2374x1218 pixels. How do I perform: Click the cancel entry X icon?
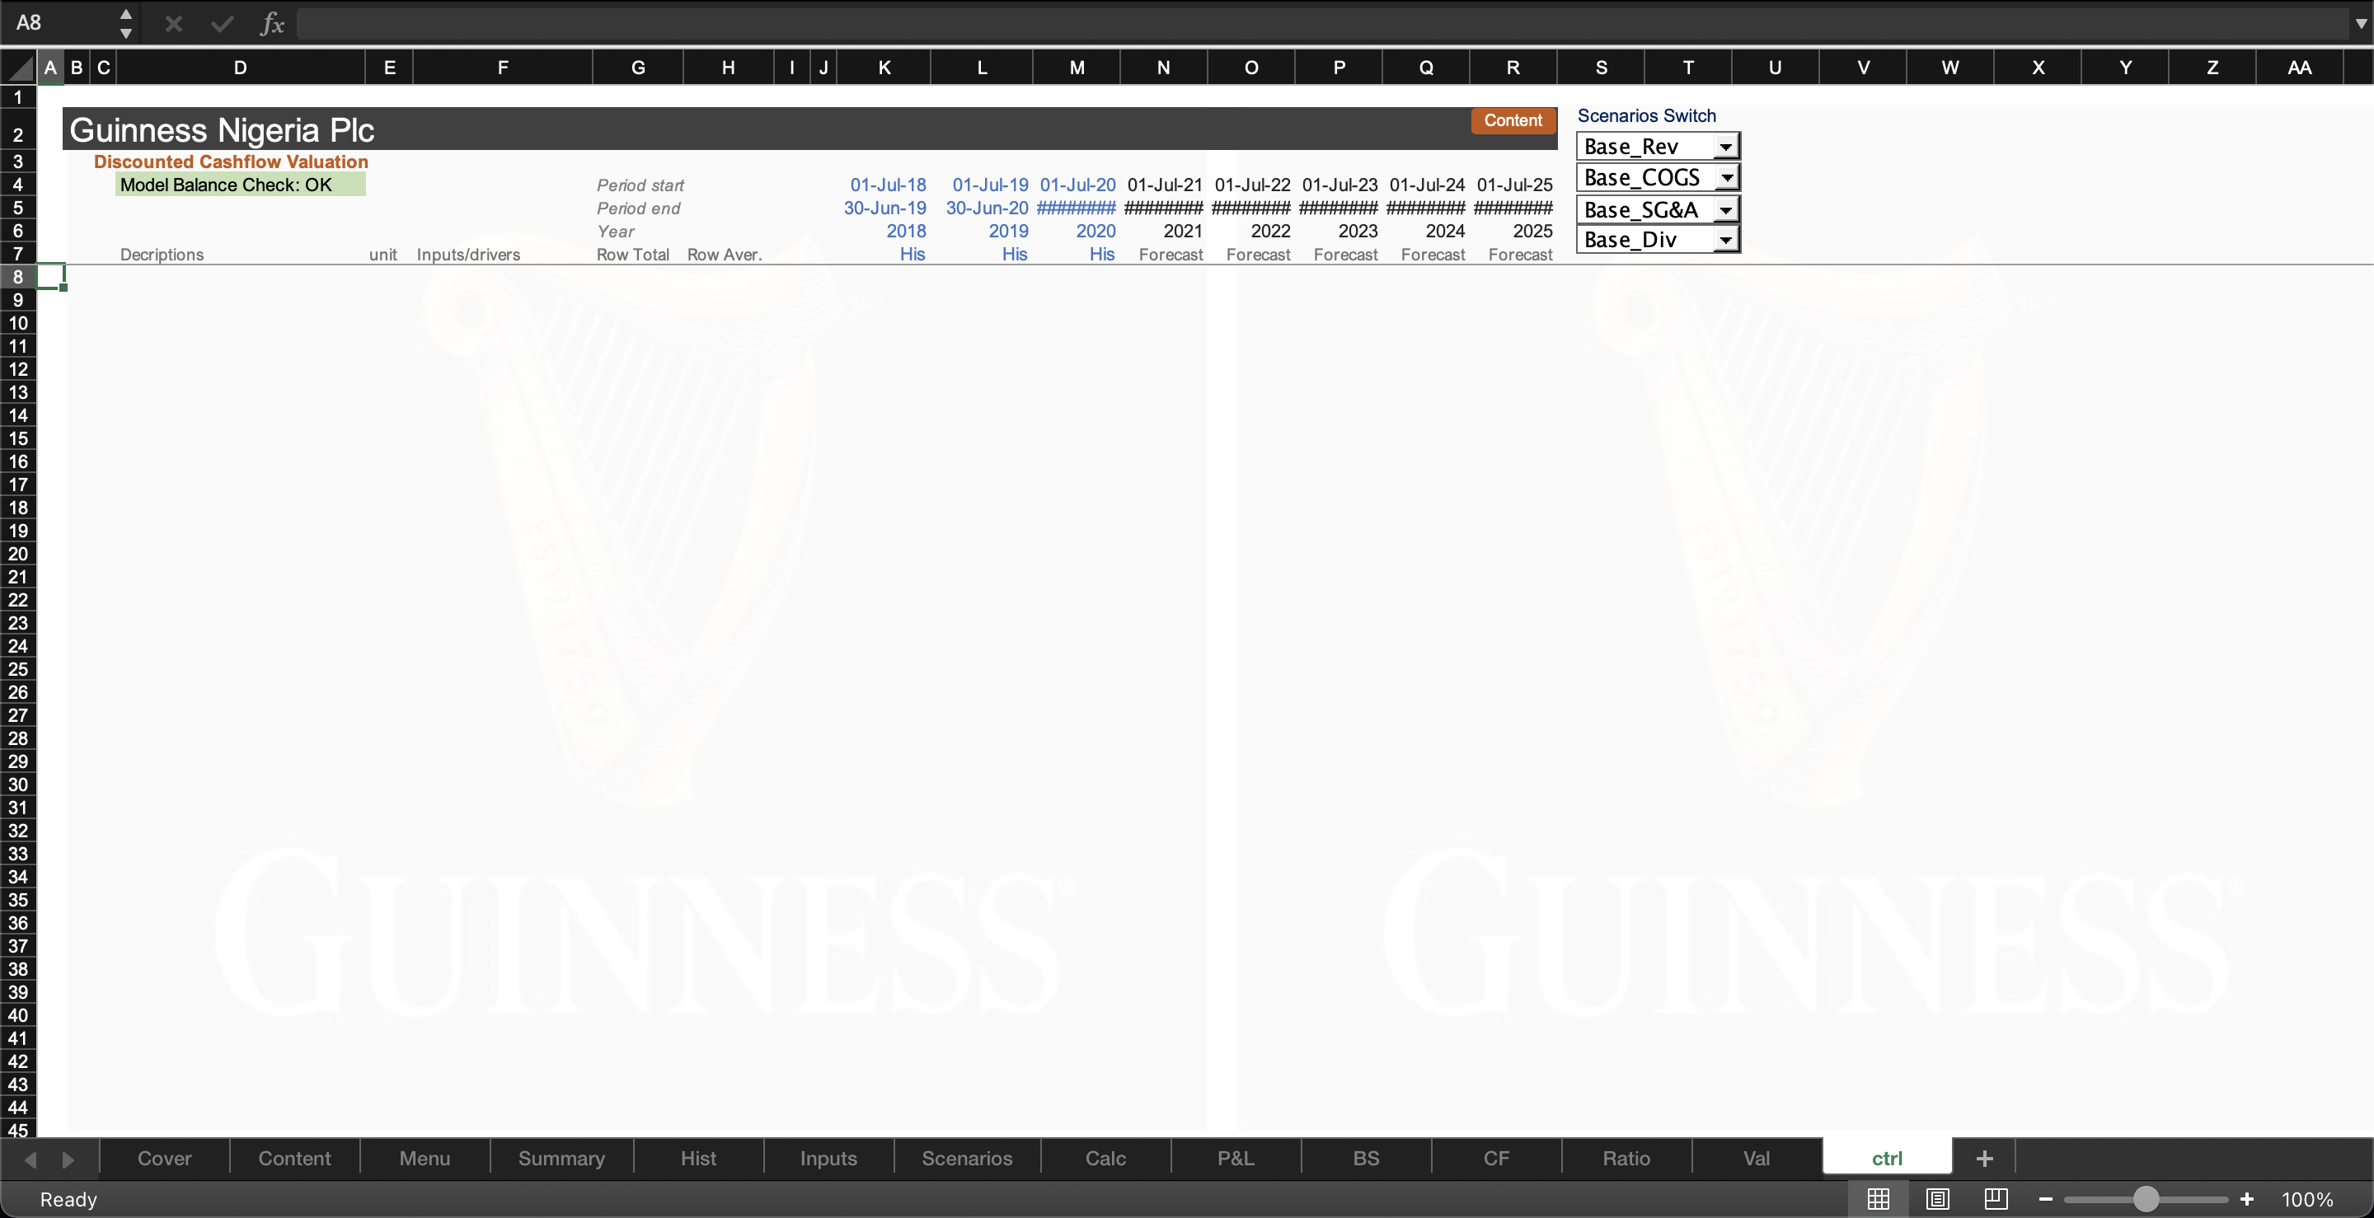click(173, 24)
